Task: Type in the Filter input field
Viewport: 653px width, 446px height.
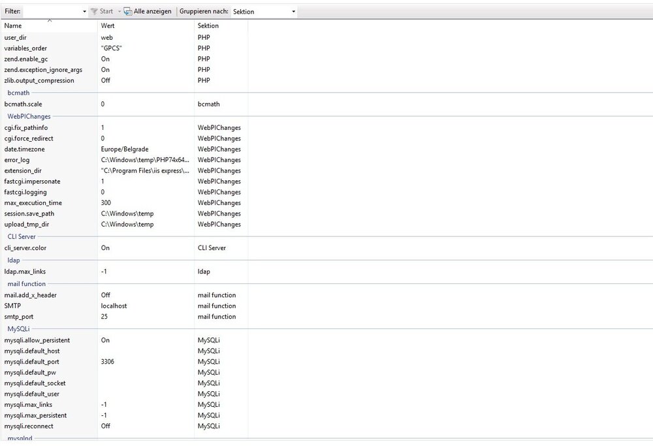Action: [52, 12]
